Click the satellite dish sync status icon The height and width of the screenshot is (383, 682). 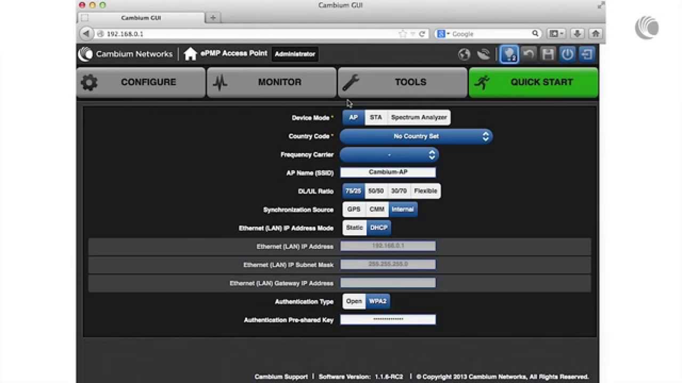click(483, 54)
